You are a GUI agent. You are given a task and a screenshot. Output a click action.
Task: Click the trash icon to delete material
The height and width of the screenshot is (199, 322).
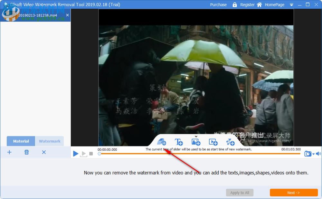click(x=27, y=152)
